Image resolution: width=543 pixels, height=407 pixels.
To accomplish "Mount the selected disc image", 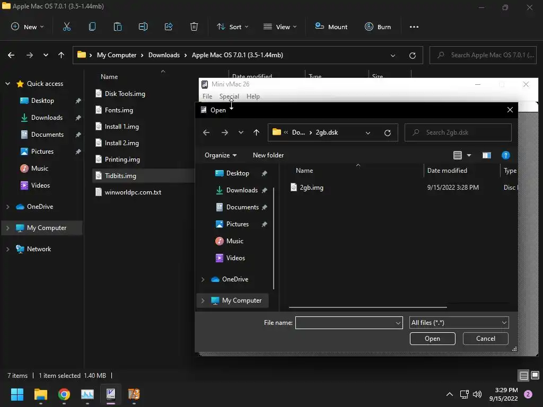I will pos(331,26).
